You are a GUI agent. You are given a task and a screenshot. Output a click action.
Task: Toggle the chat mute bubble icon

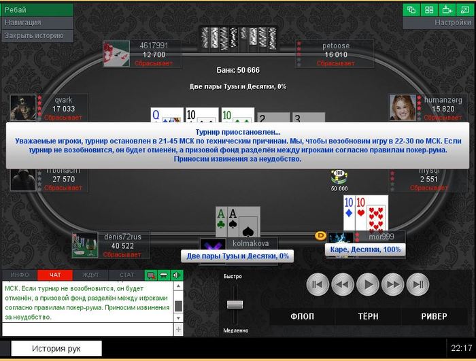tap(150, 275)
